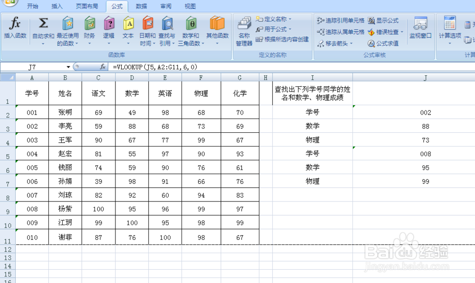Open the Logical (逻辑) function library
The width and height of the screenshot is (475, 283).
tap(109, 31)
